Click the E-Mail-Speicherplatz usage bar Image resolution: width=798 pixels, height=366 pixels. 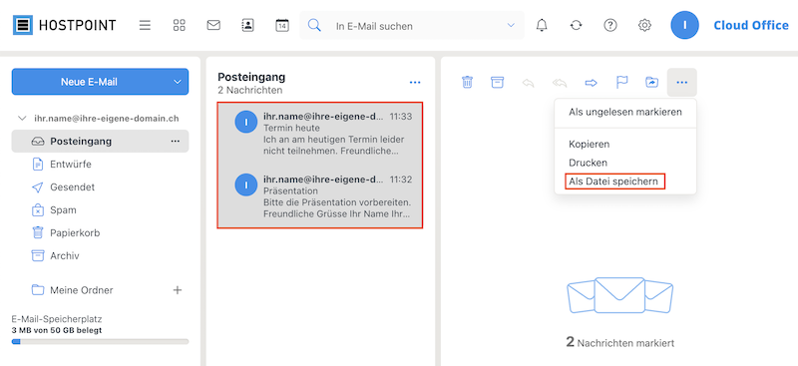101,341
